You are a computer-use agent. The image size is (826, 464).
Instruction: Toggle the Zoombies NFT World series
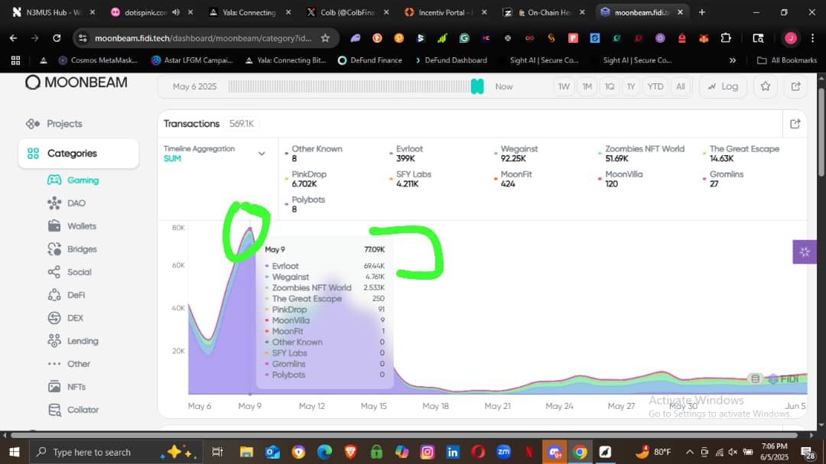click(641, 153)
